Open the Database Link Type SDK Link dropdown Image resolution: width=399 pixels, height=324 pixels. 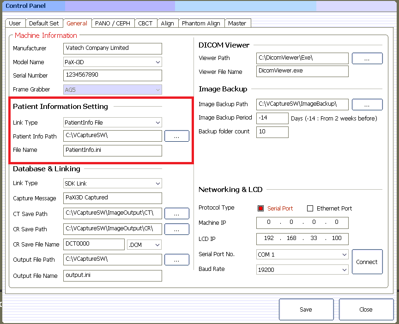(113, 183)
